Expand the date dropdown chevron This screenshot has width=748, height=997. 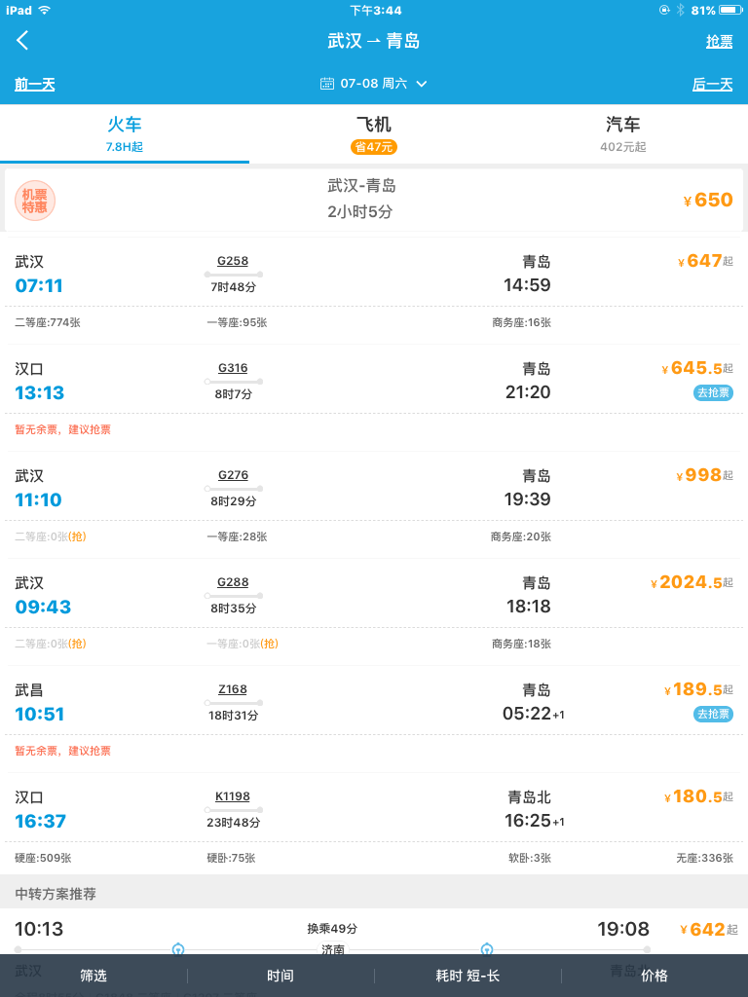point(421,84)
